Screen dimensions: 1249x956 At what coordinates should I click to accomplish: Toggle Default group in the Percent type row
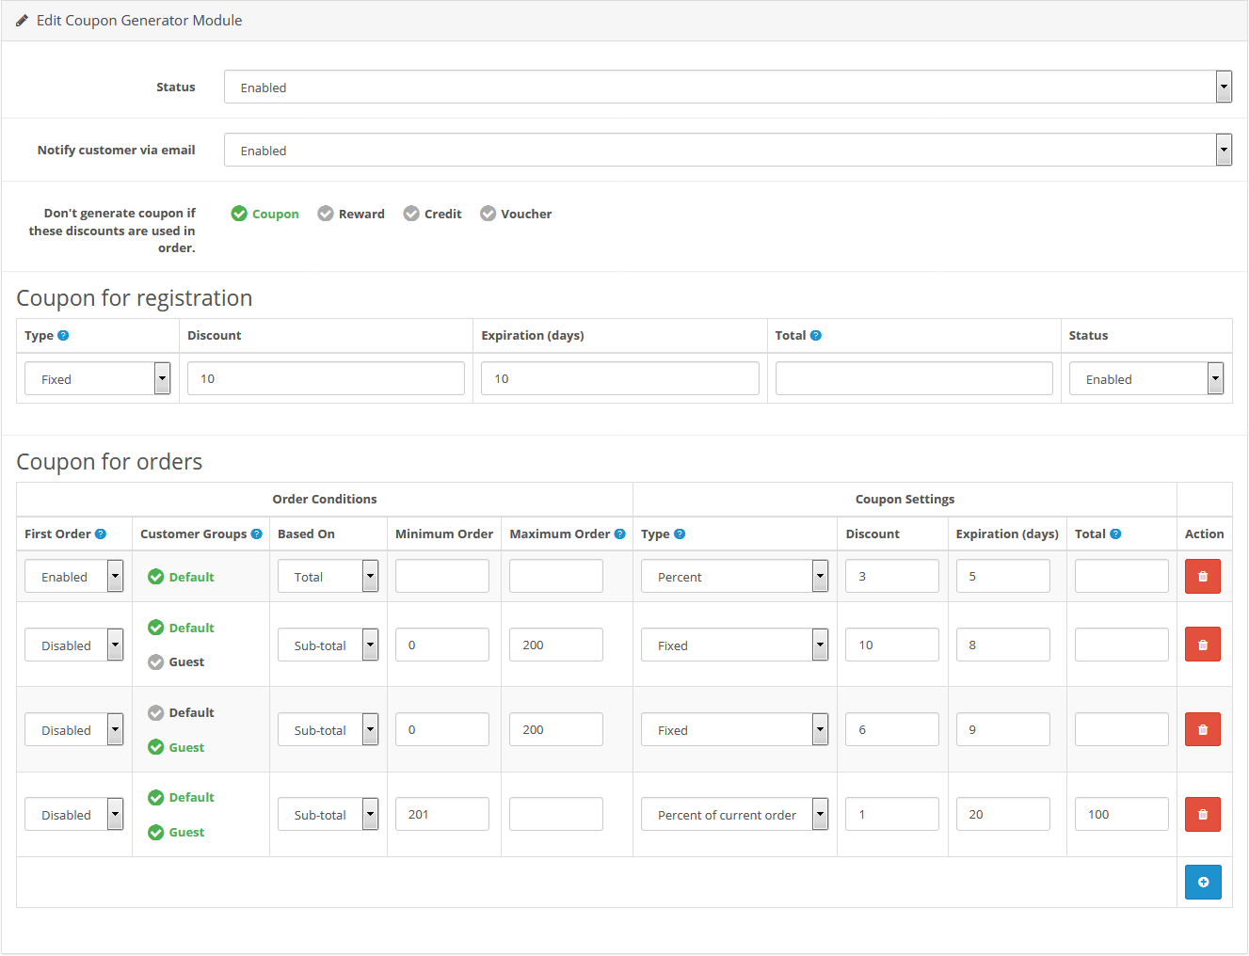156,577
